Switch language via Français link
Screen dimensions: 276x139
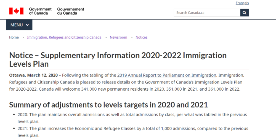tap(242, 3)
